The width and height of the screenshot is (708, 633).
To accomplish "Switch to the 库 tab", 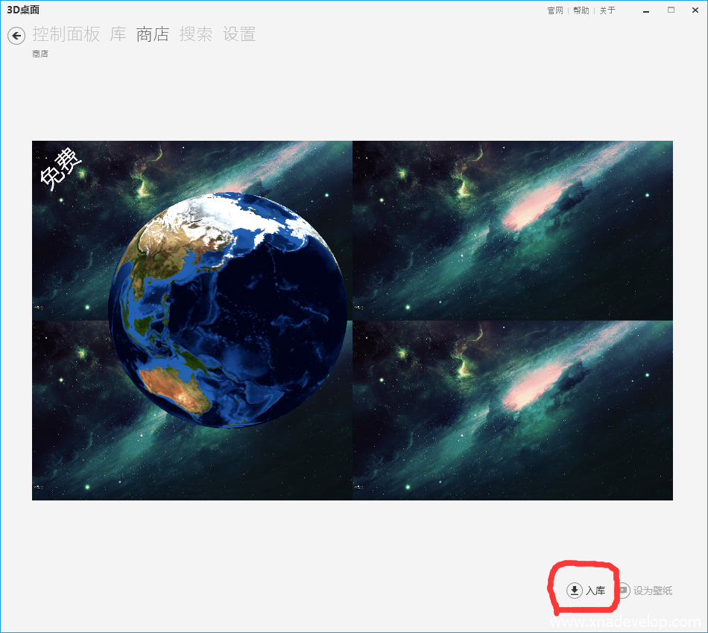I will (118, 34).
